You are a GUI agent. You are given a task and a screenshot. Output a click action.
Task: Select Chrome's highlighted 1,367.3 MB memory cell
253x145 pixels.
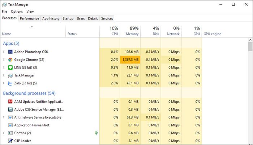[x=130, y=60]
